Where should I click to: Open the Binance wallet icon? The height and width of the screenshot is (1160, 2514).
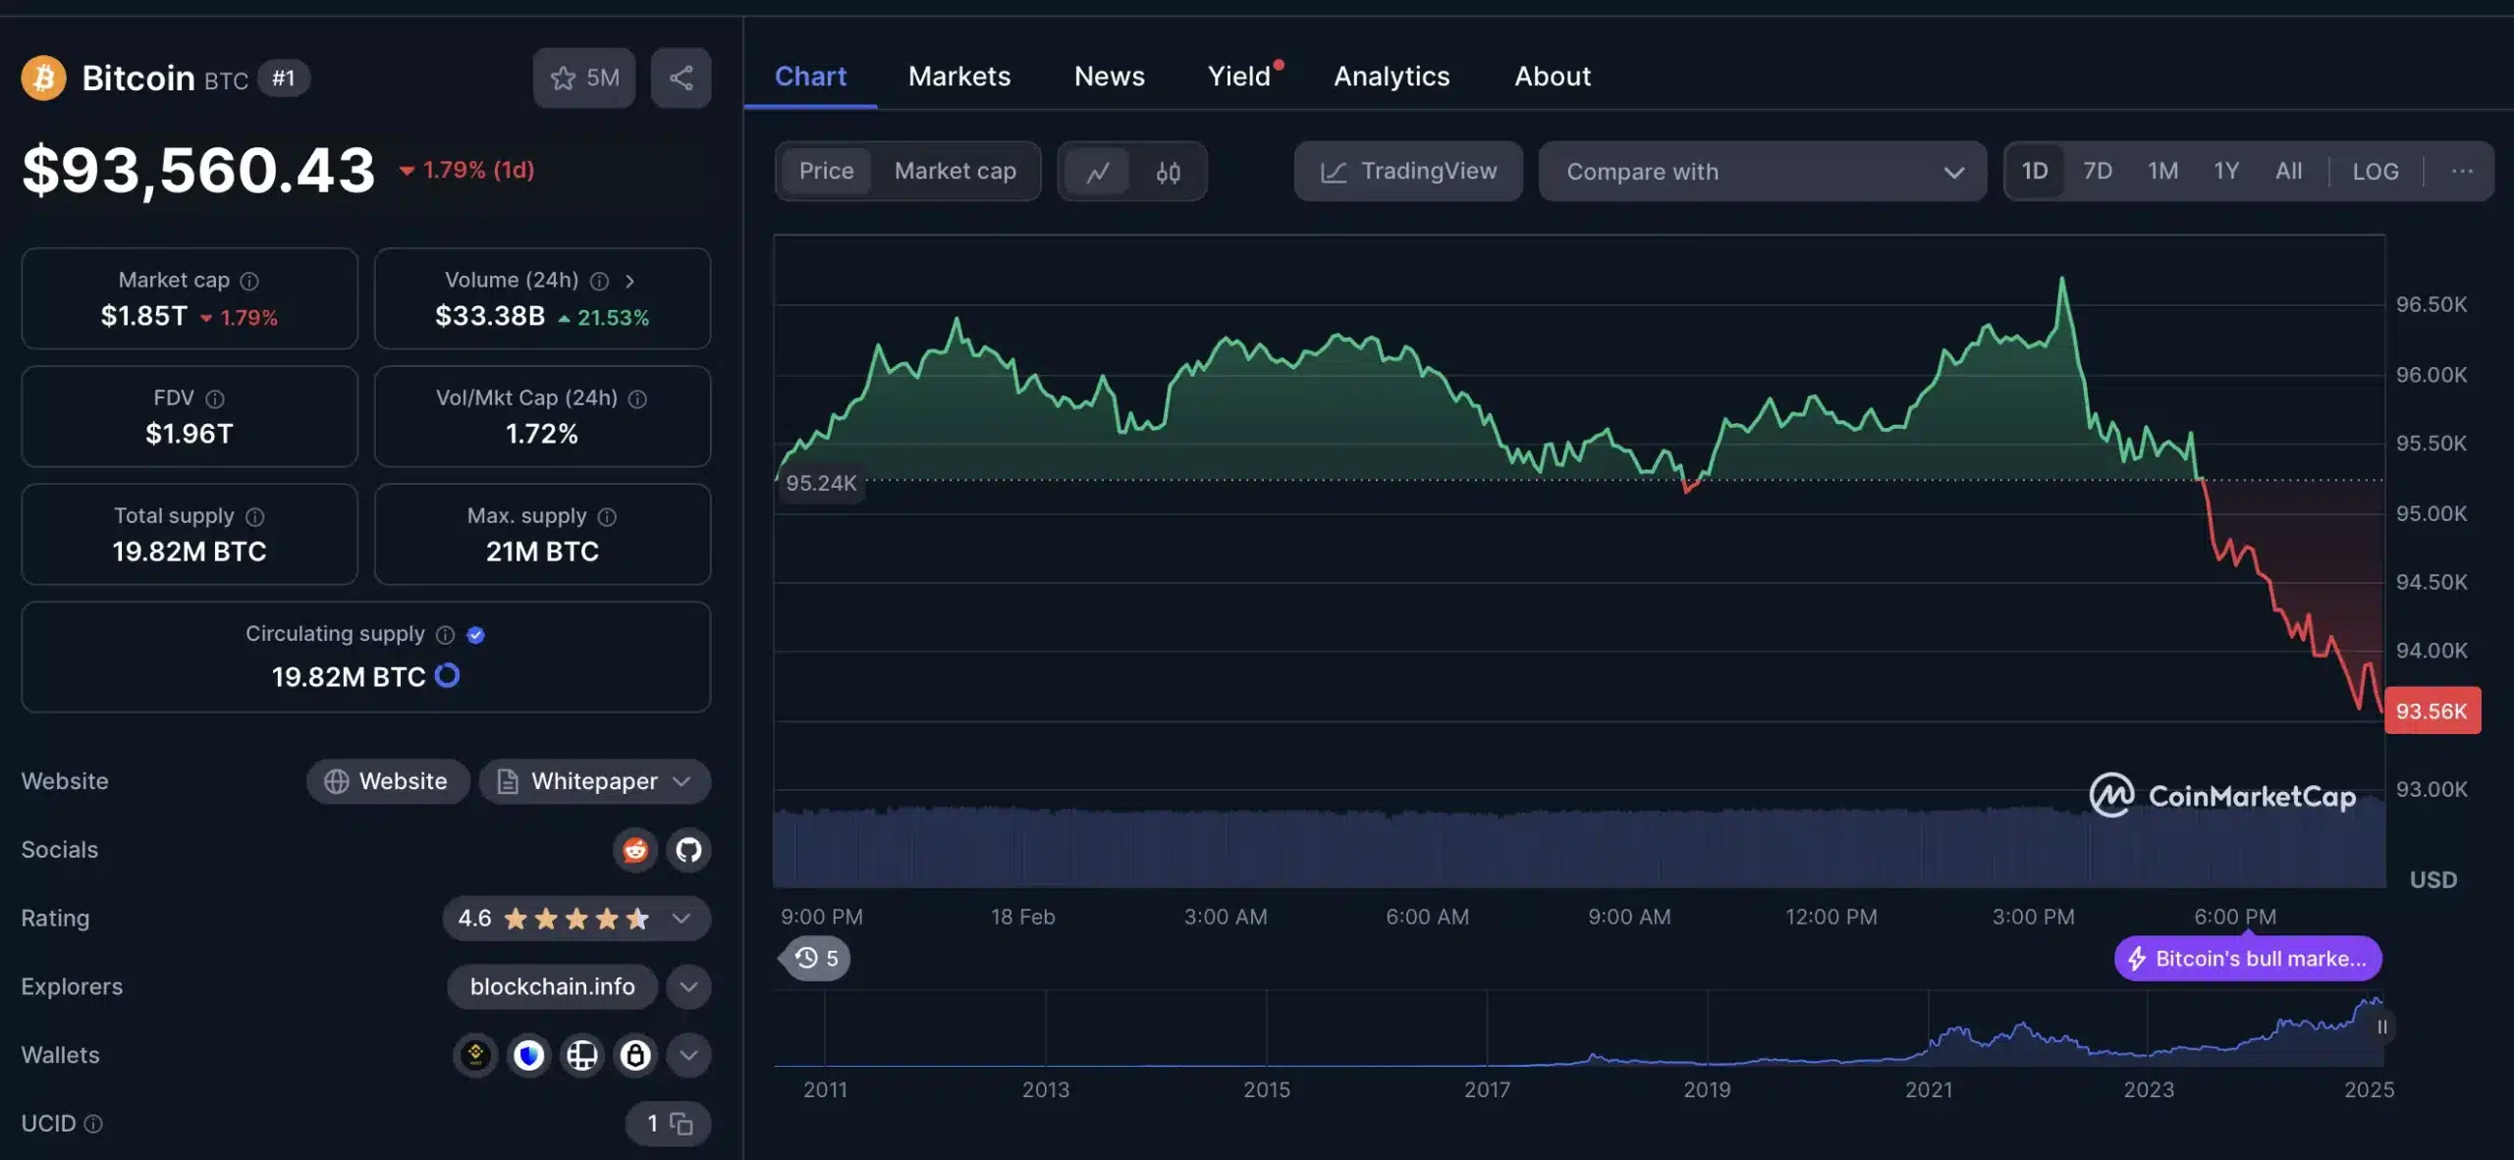coord(475,1055)
